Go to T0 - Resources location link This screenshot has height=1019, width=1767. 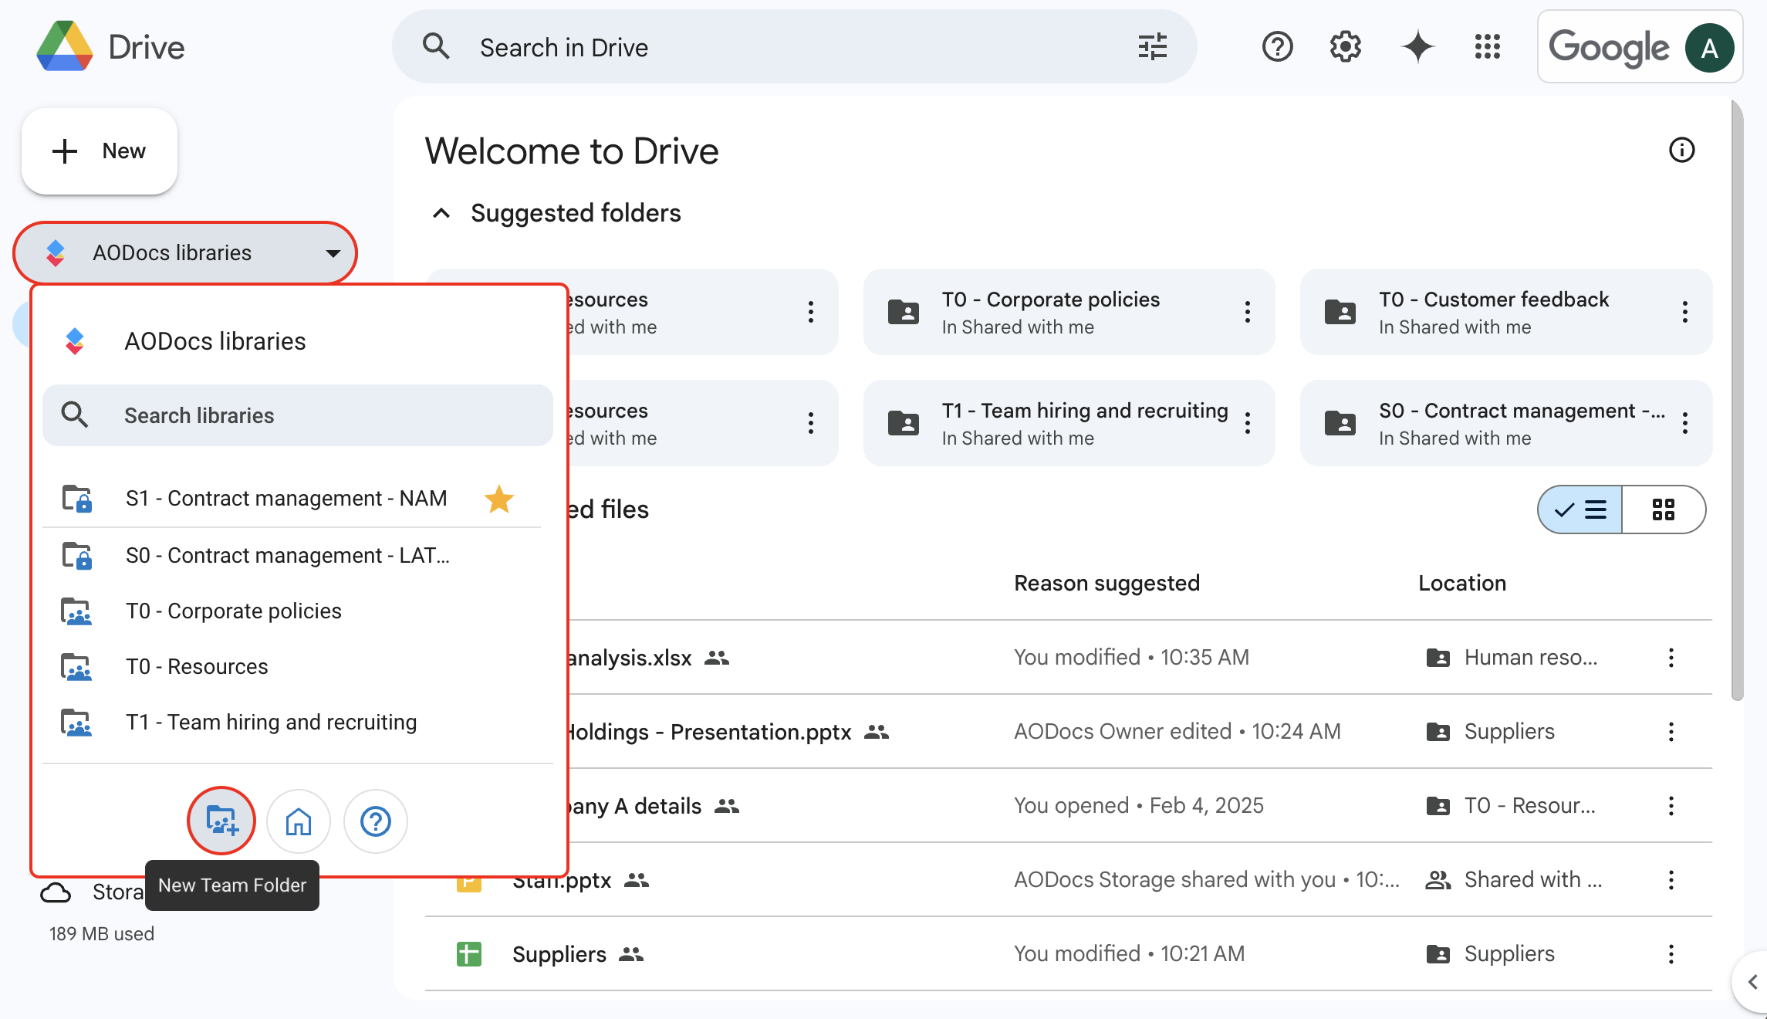1511,806
